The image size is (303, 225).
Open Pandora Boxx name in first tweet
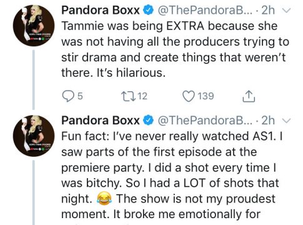point(101,10)
